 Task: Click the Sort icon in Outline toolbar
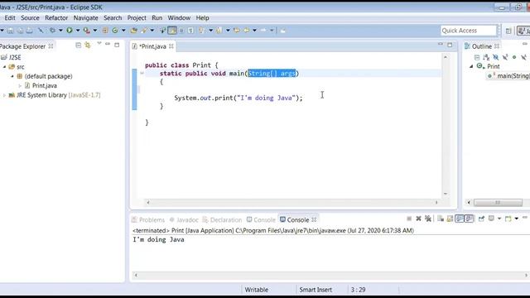(486, 57)
